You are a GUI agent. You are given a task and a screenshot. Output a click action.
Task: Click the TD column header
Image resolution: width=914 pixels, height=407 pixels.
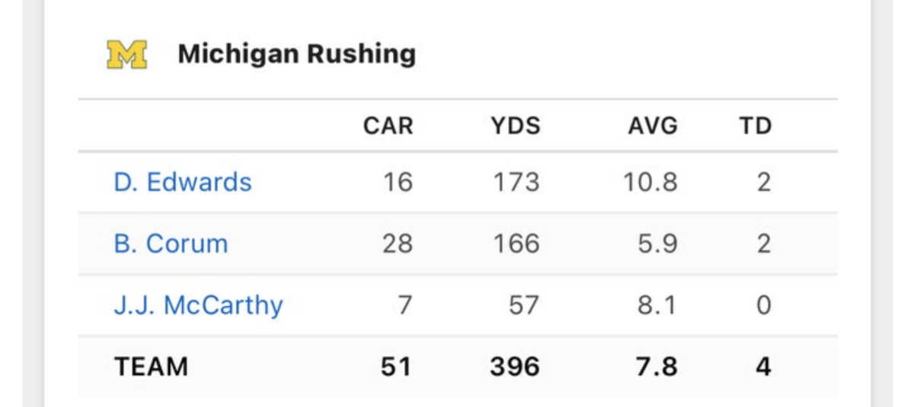pyautogui.click(x=755, y=126)
